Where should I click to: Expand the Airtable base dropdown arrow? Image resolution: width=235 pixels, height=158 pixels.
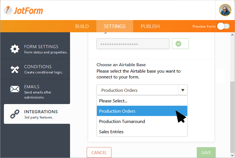pos(183,90)
